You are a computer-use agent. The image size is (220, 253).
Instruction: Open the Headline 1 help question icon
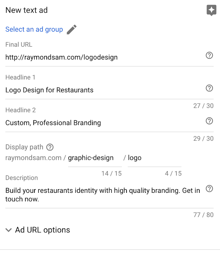point(209,88)
